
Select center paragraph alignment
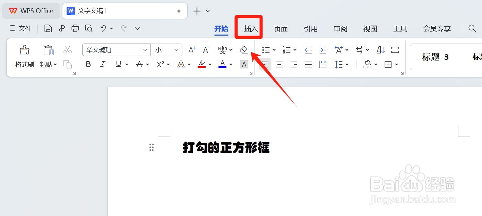pos(279,64)
